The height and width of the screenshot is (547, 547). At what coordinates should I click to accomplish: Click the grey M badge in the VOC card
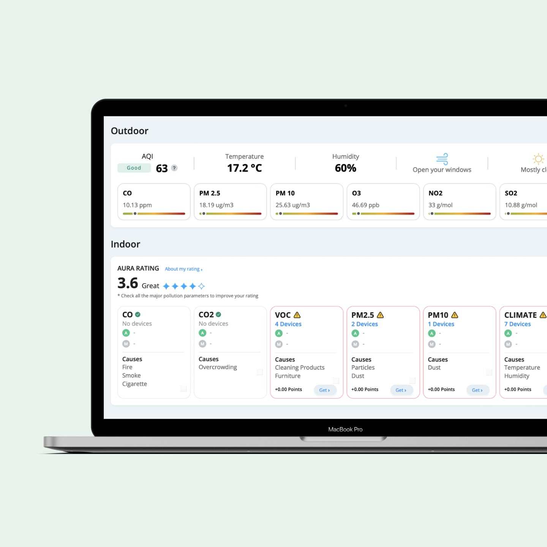279,344
